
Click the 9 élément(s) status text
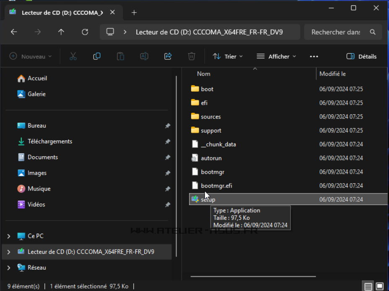pos(23,286)
